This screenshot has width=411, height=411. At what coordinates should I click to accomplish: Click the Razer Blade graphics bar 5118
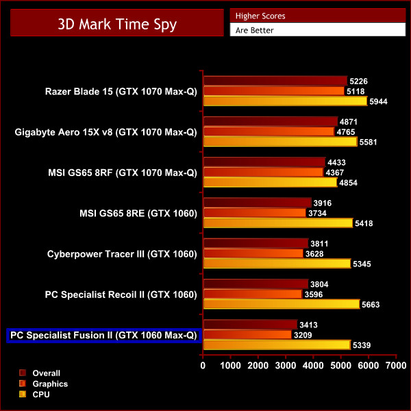click(x=274, y=91)
